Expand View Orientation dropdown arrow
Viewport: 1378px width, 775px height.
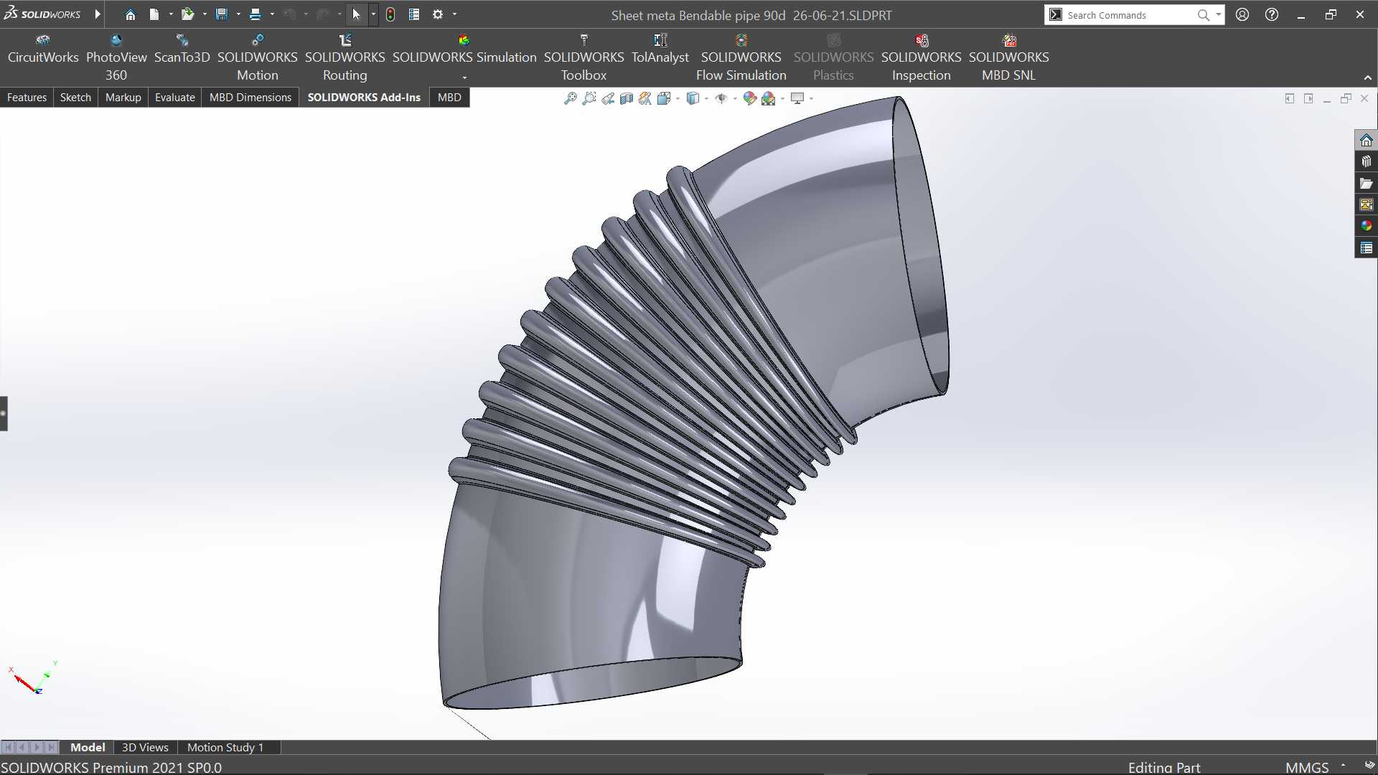678,98
